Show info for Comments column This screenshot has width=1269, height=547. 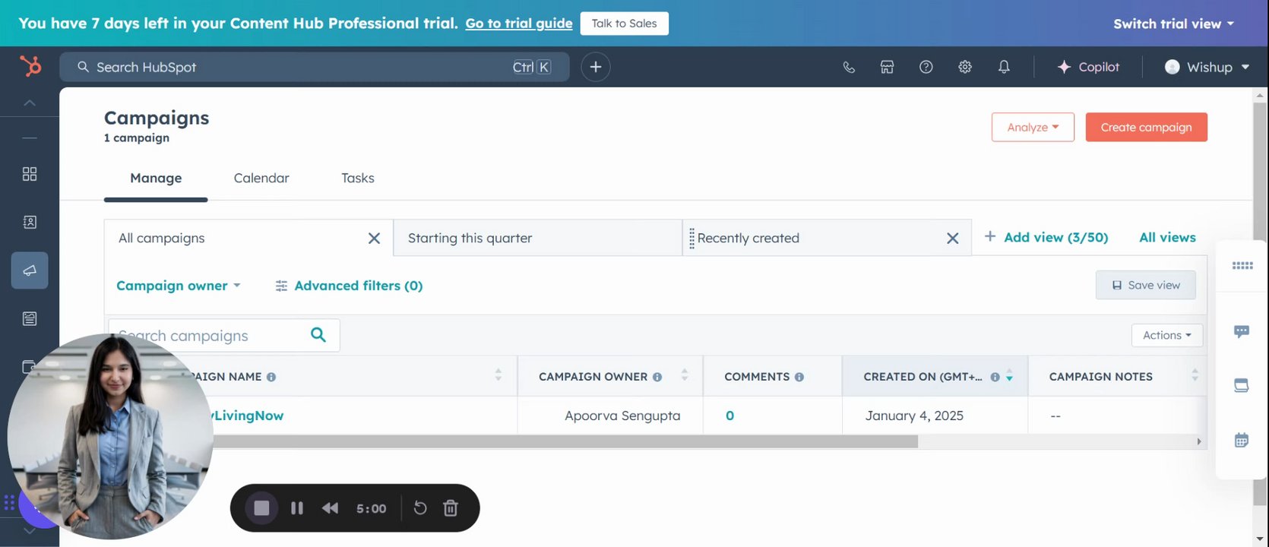pyautogui.click(x=799, y=377)
